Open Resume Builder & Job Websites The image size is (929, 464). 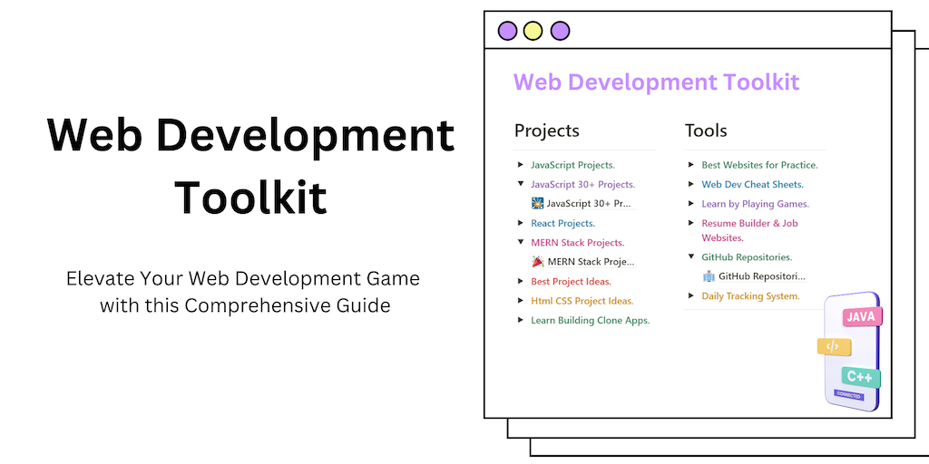click(x=749, y=230)
